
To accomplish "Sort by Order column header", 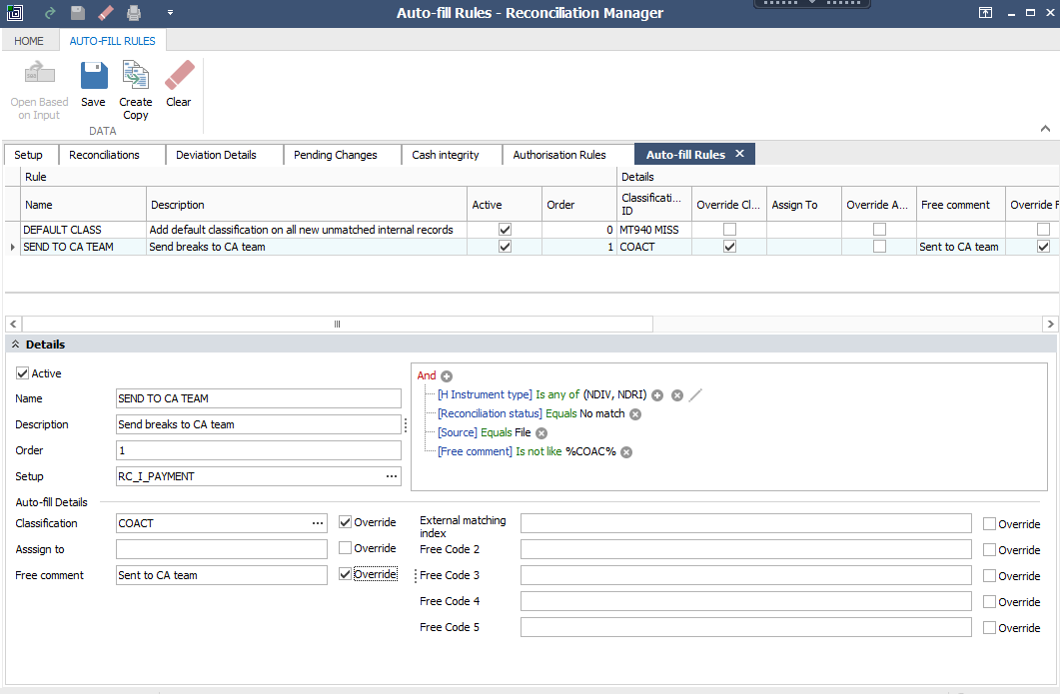I will (579, 205).
